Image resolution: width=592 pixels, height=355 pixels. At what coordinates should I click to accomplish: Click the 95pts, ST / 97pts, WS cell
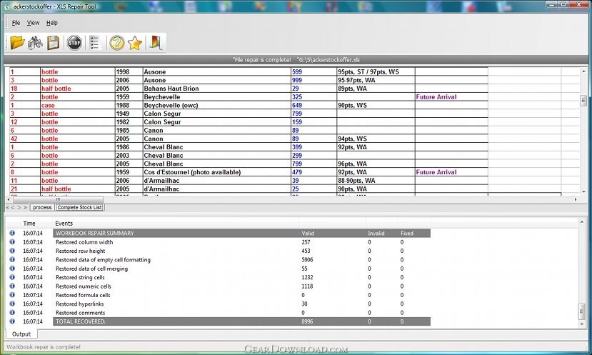click(376, 71)
